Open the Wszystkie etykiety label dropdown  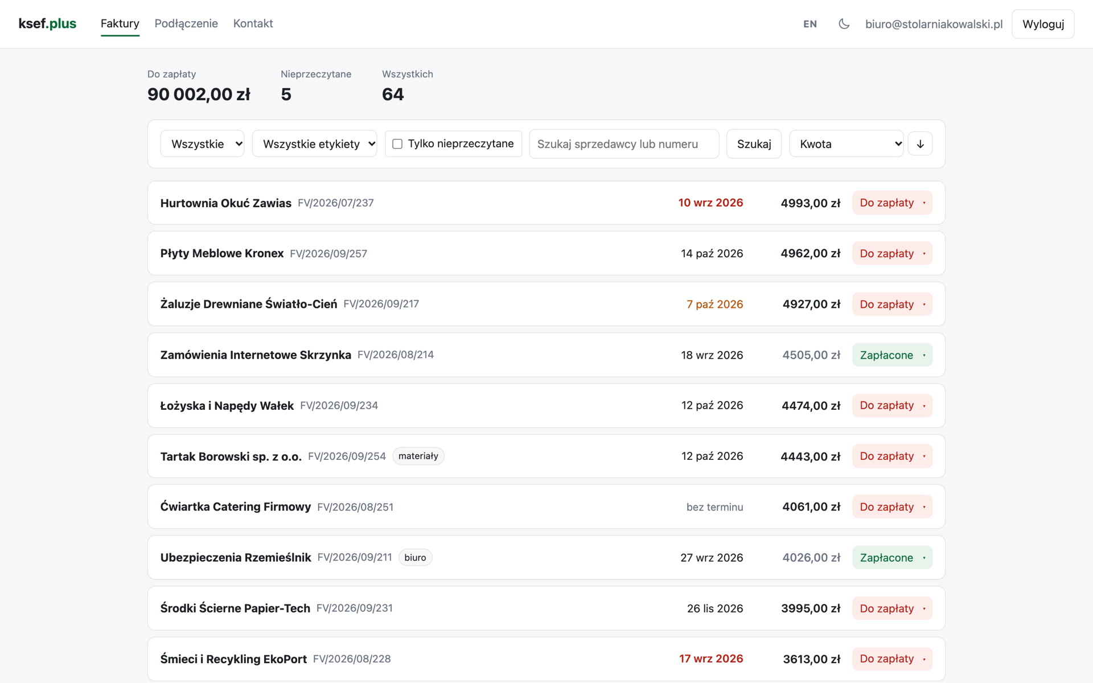click(314, 144)
